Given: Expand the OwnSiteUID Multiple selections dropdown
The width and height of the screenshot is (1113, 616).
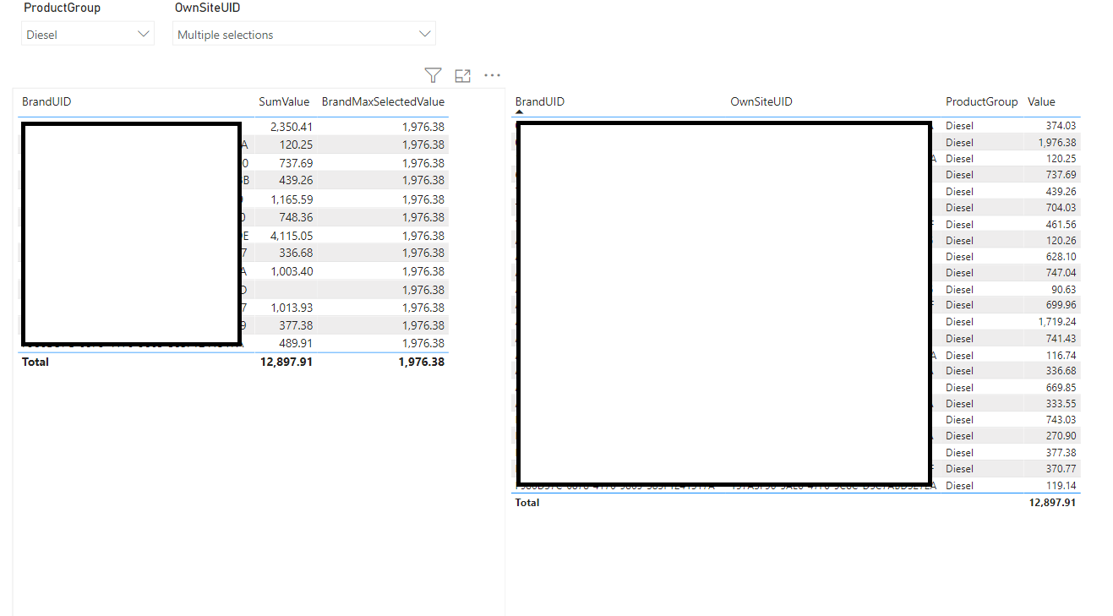Looking at the screenshot, I should point(304,35).
